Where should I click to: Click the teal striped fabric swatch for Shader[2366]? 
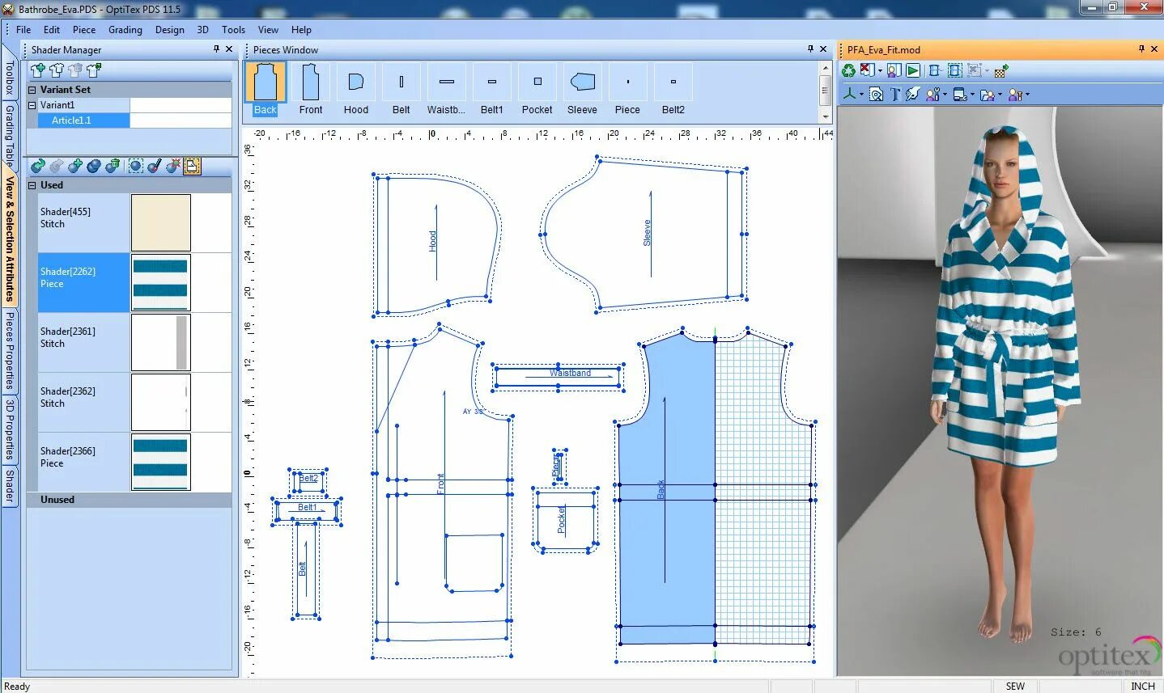click(160, 462)
